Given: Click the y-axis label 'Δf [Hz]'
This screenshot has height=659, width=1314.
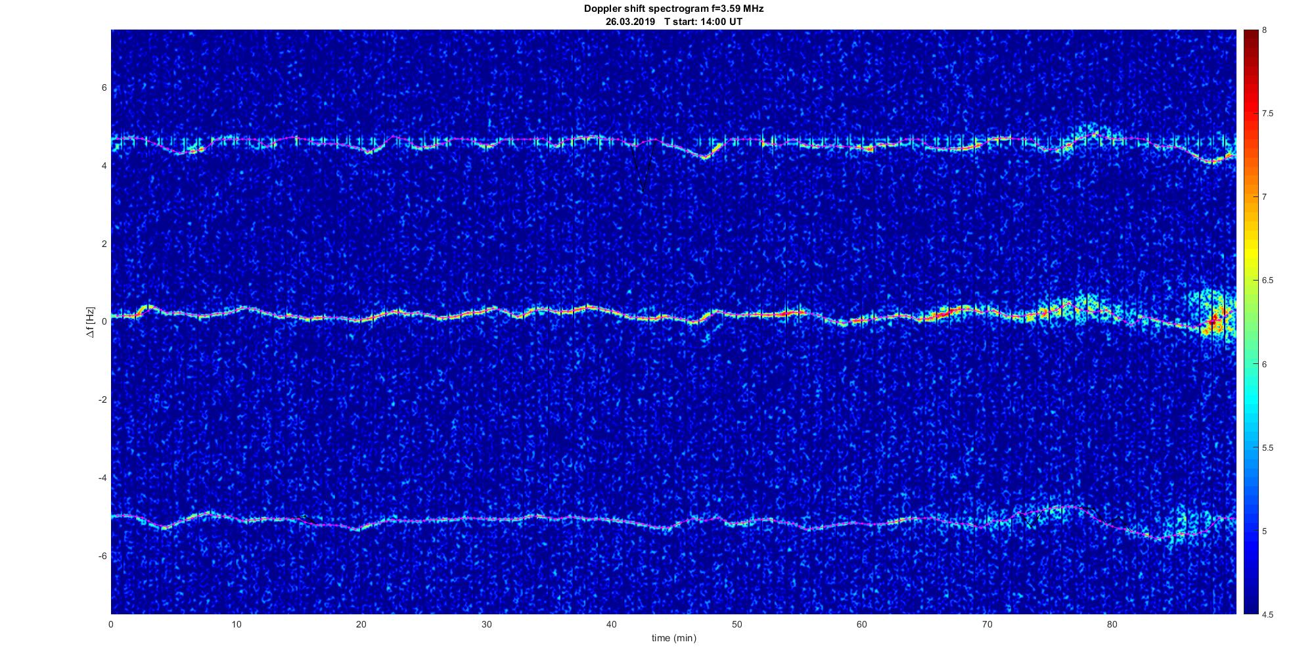Looking at the screenshot, I should [x=90, y=323].
